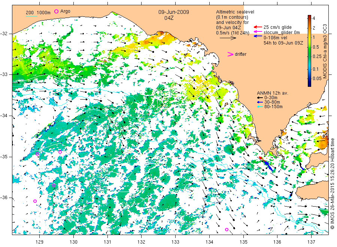Click the 'slocum_glider 0m' label

click(x=282, y=33)
